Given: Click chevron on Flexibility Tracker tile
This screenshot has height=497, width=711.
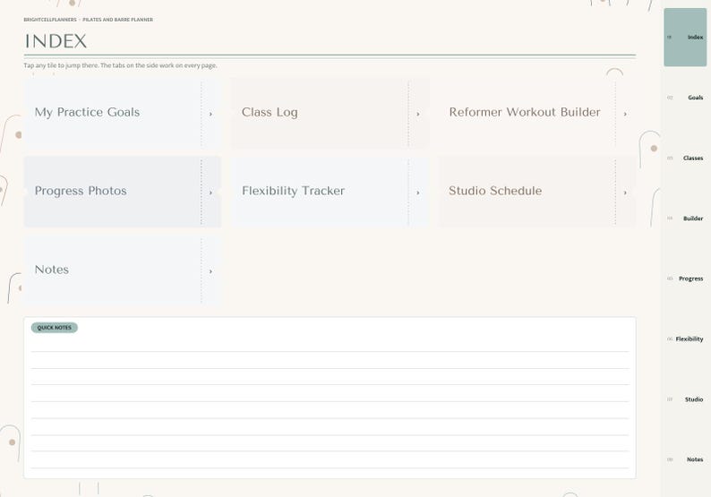Looking at the screenshot, I should click(x=418, y=193).
